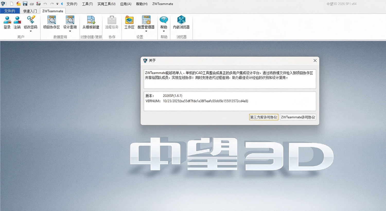Click the 关于 dialog title text

tap(152, 60)
